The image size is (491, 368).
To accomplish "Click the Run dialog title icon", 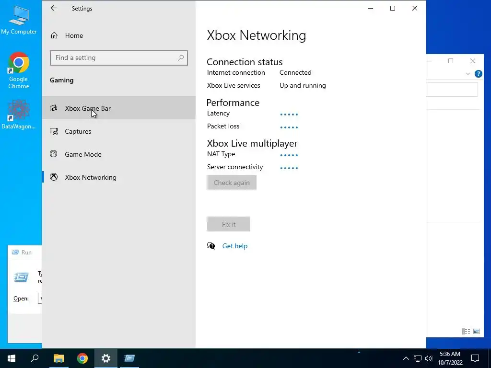I will (x=15, y=252).
